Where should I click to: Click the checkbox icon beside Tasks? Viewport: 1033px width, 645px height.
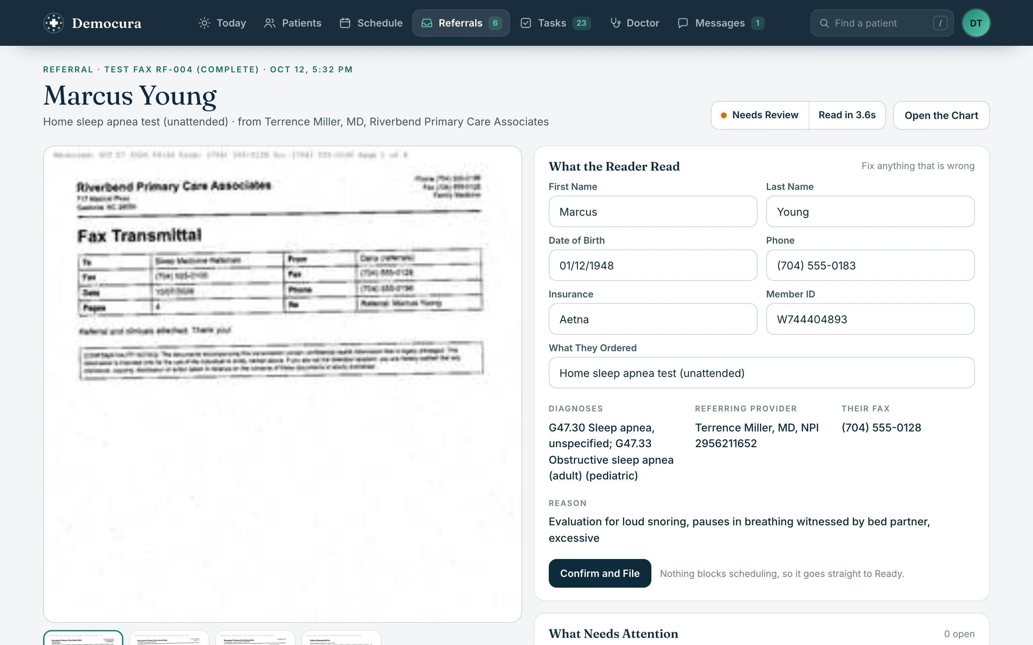point(526,23)
